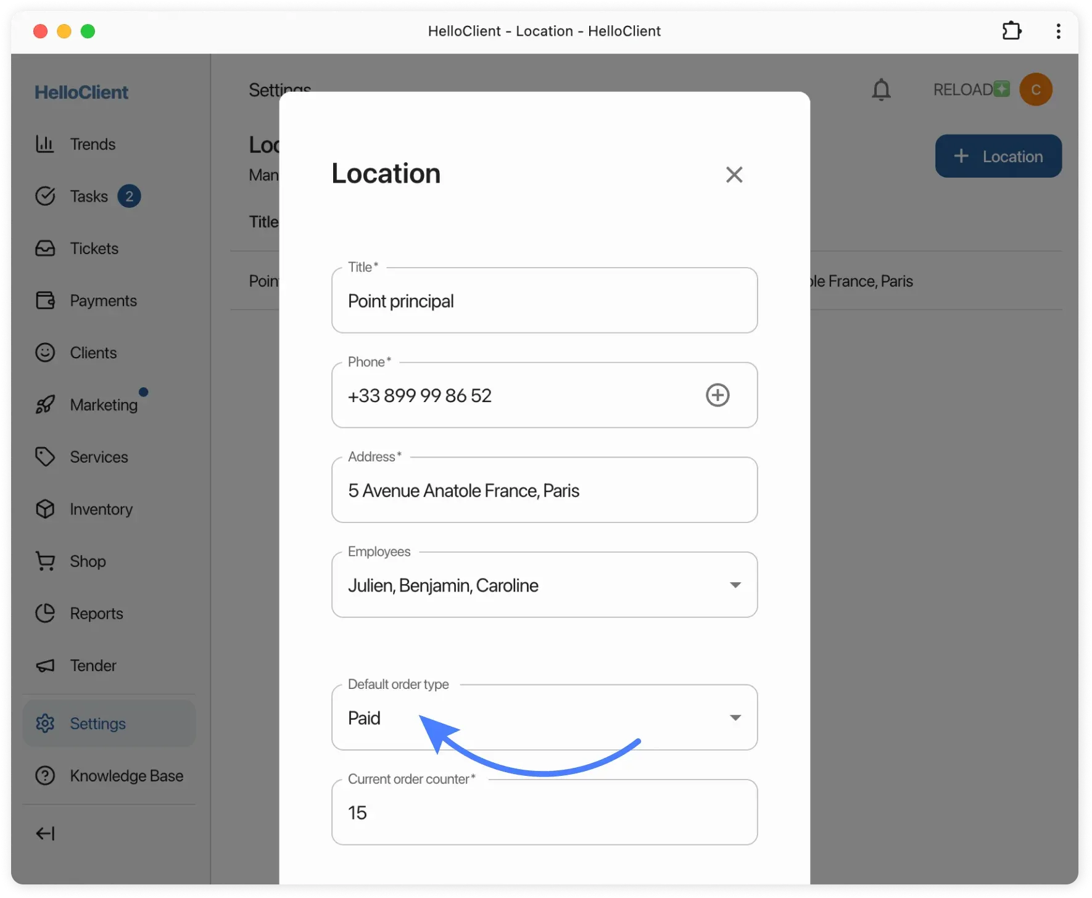The width and height of the screenshot is (1092, 898).
Task: Select the Marketing rocket icon
Action: (x=46, y=405)
